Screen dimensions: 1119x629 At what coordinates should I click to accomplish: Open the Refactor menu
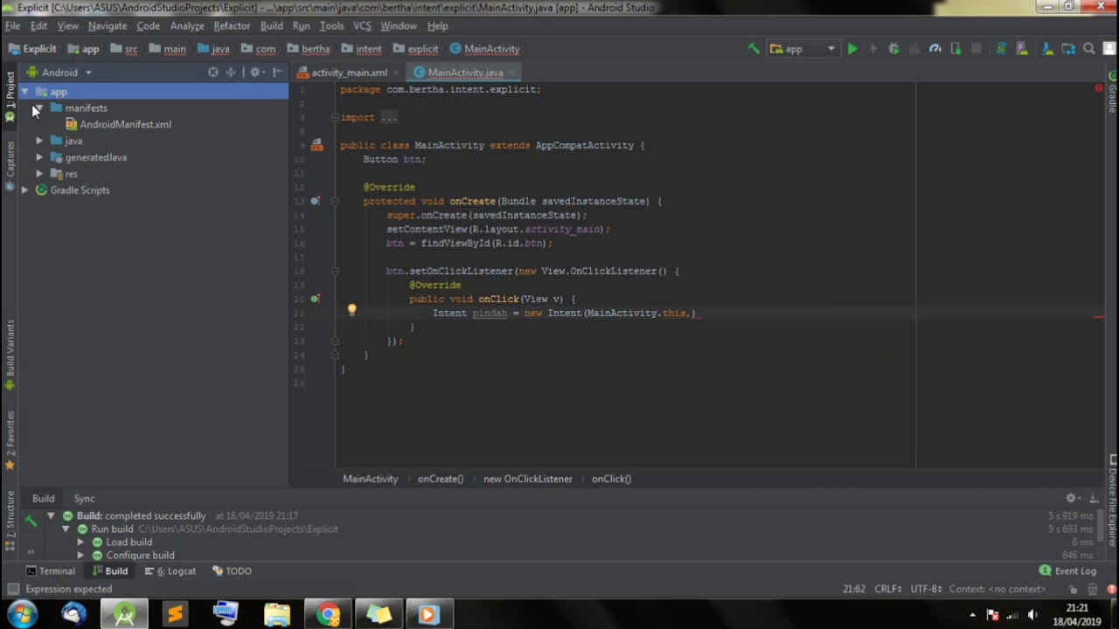click(232, 26)
